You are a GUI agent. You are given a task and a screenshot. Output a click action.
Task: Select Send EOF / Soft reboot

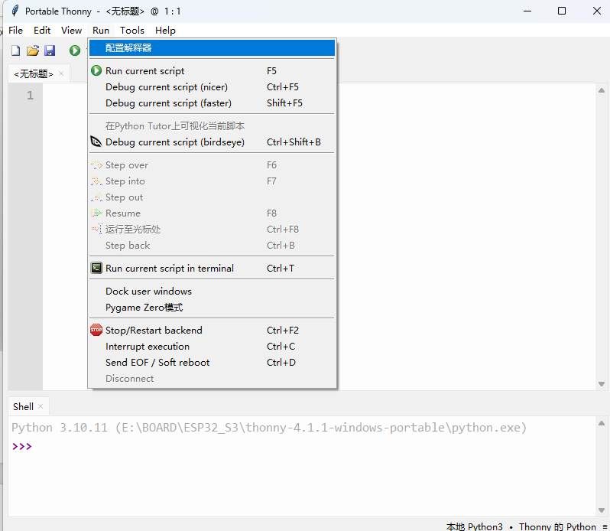(x=212, y=362)
